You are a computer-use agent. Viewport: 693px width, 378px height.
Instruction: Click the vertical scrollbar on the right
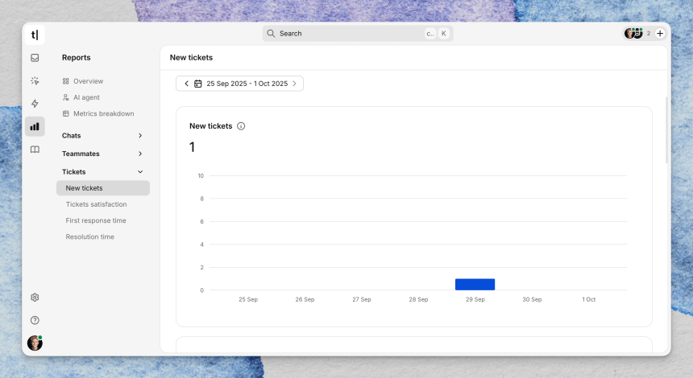[667, 130]
